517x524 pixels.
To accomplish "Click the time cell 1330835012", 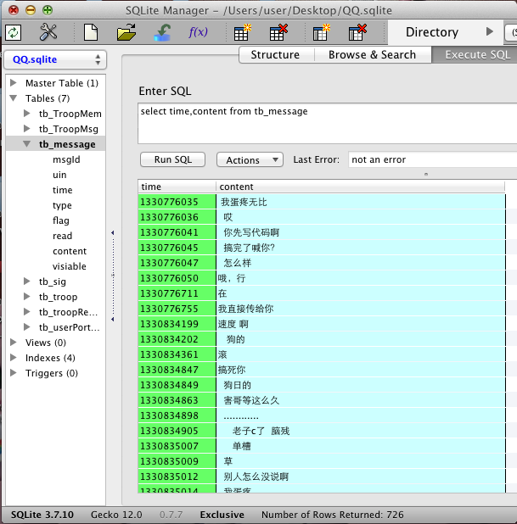I will (177, 477).
